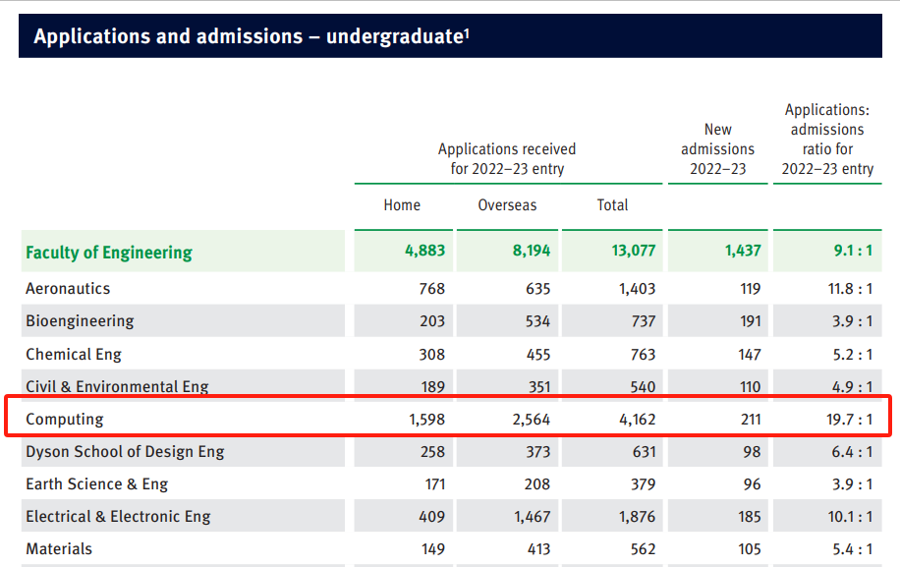Select the Faculty total 13,077 cell
This screenshot has height=567, width=900.
(631, 252)
